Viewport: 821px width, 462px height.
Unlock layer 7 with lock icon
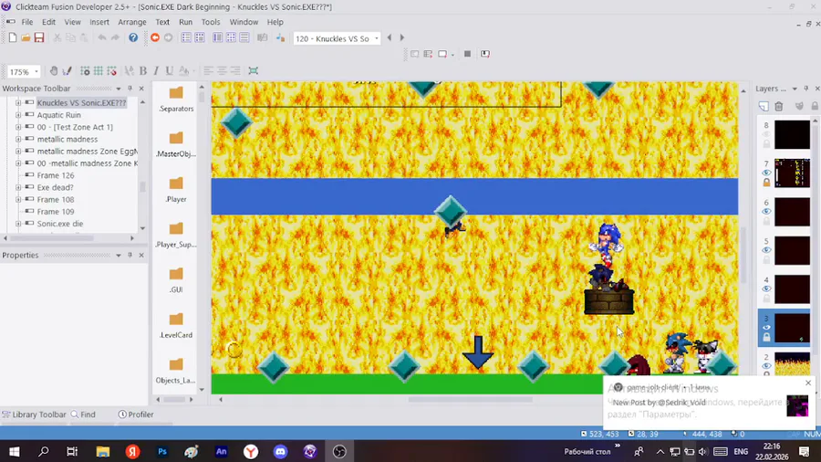coord(766,183)
